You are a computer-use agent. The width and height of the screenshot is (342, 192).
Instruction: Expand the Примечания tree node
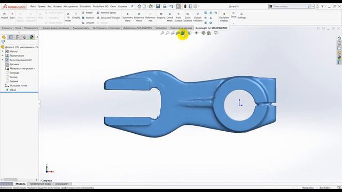pyautogui.click(x=2, y=55)
